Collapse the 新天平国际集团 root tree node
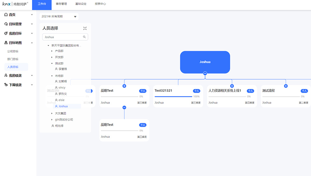Screen dimensions: 311x176 click(x=48, y=45)
